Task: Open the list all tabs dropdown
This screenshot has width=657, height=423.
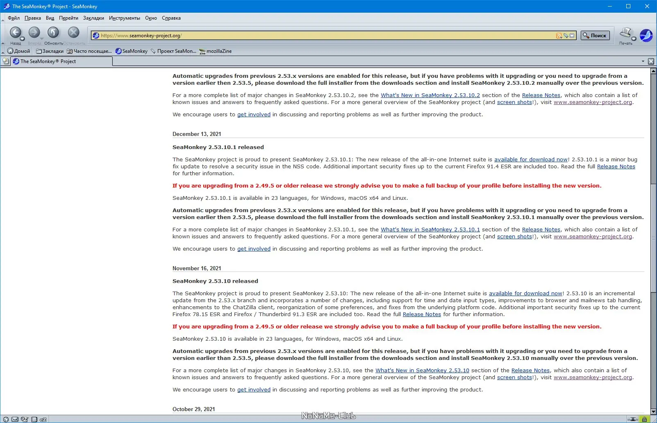Action: point(643,61)
